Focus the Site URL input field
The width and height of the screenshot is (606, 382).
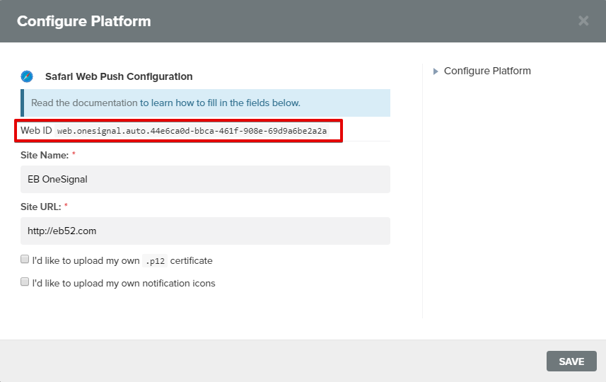[205, 231]
